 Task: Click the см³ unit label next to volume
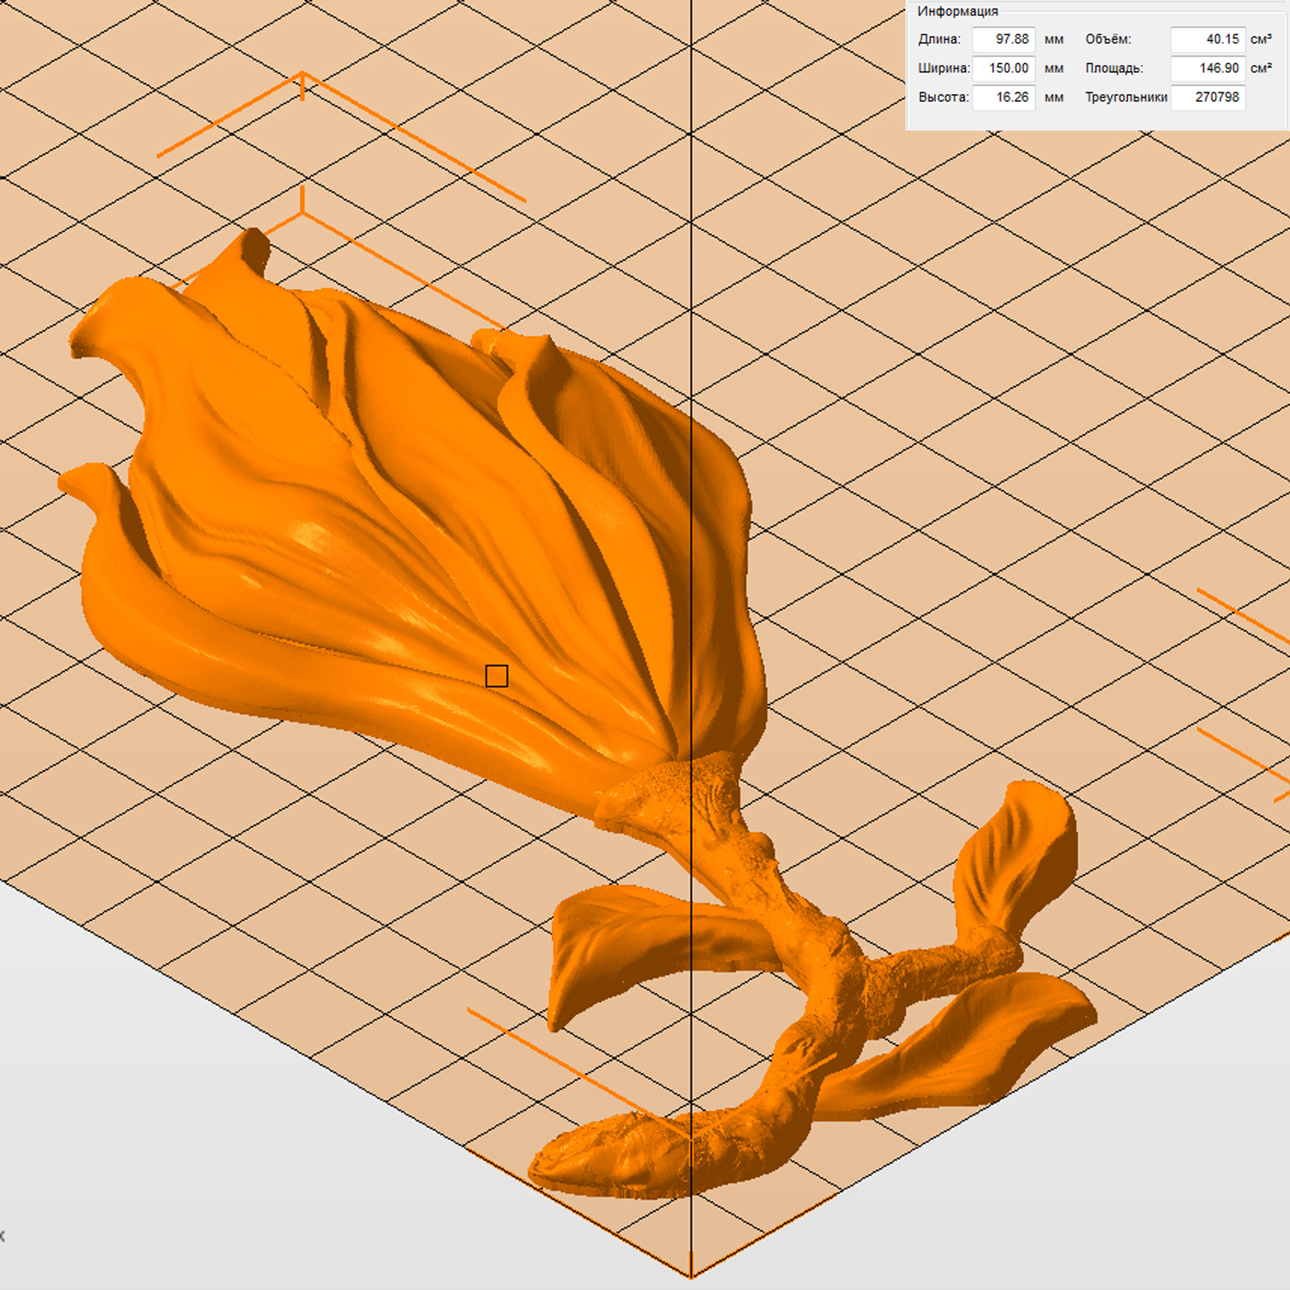[x=1261, y=39]
